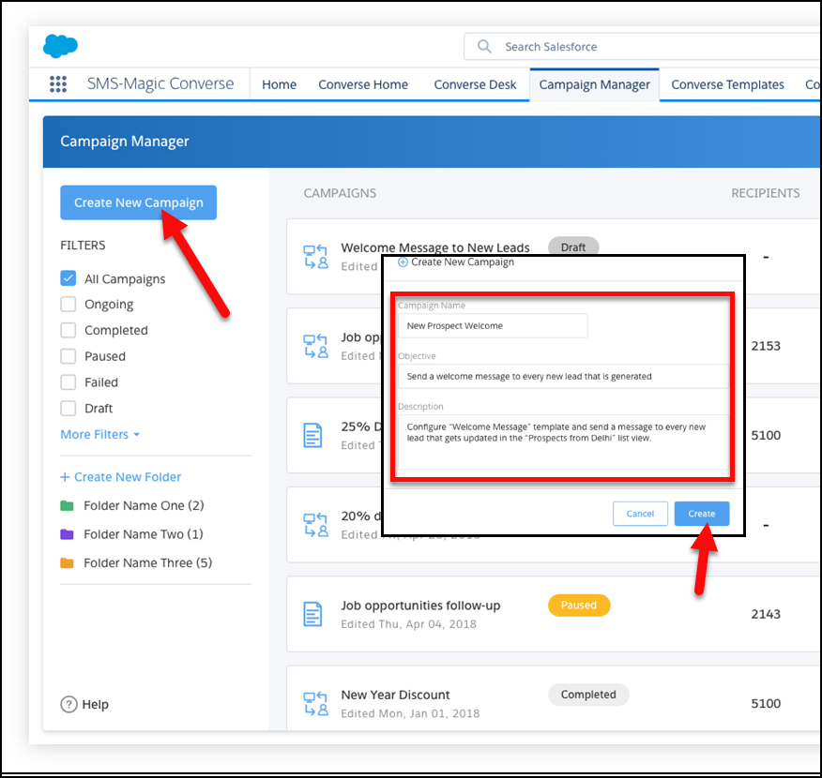Click the Paused status badge

click(579, 606)
